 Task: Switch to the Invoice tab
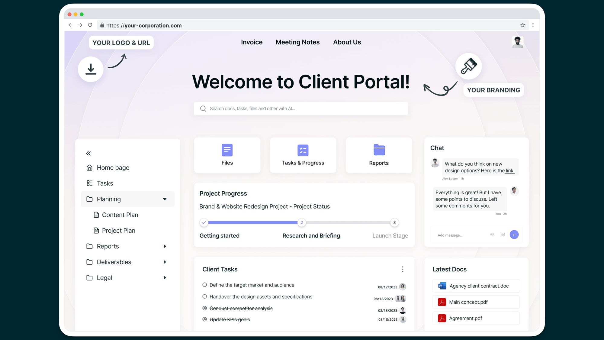tap(252, 42)
